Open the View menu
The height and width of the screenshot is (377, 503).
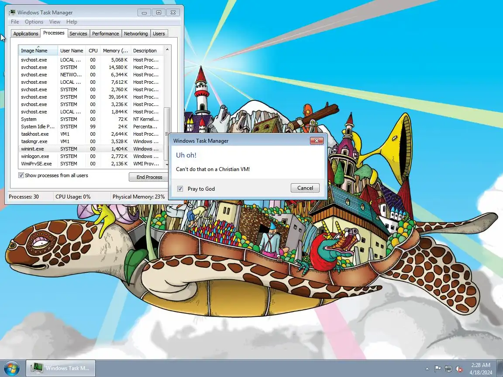55,22
